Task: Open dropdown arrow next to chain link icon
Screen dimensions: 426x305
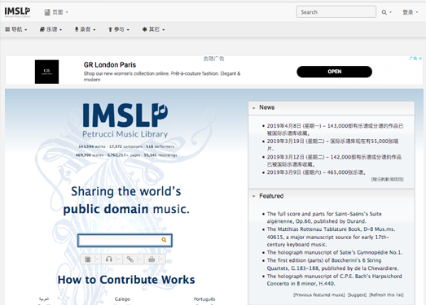Action: pos(139,259)
